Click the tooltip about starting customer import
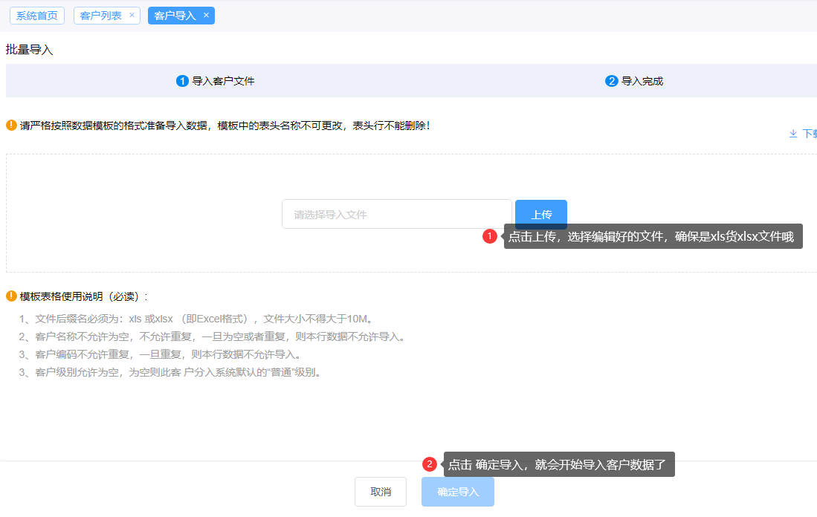 (x=558, y=464)
